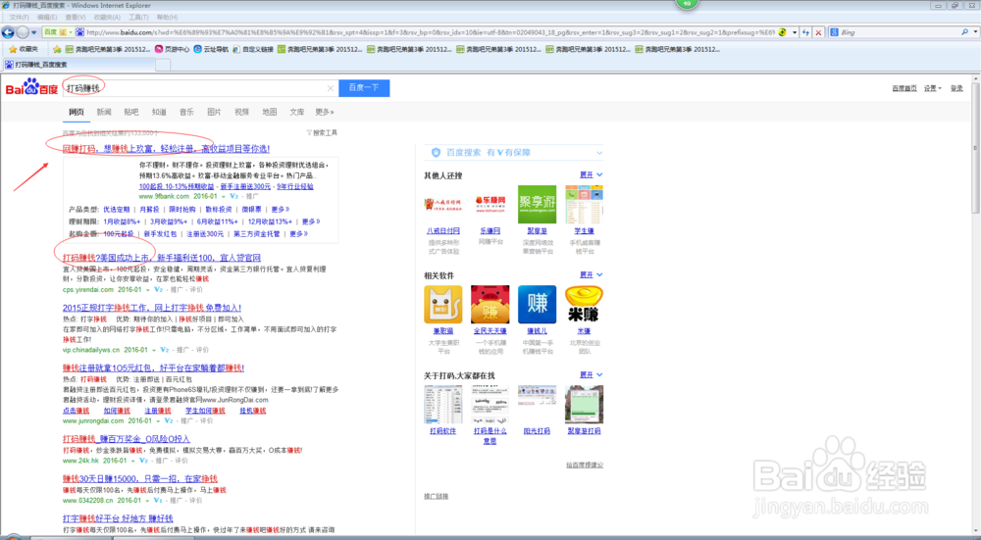Viewport: 981px width, 540px height.
Task: Refresh the page with the address bar refresh icon
Action: 805,32
